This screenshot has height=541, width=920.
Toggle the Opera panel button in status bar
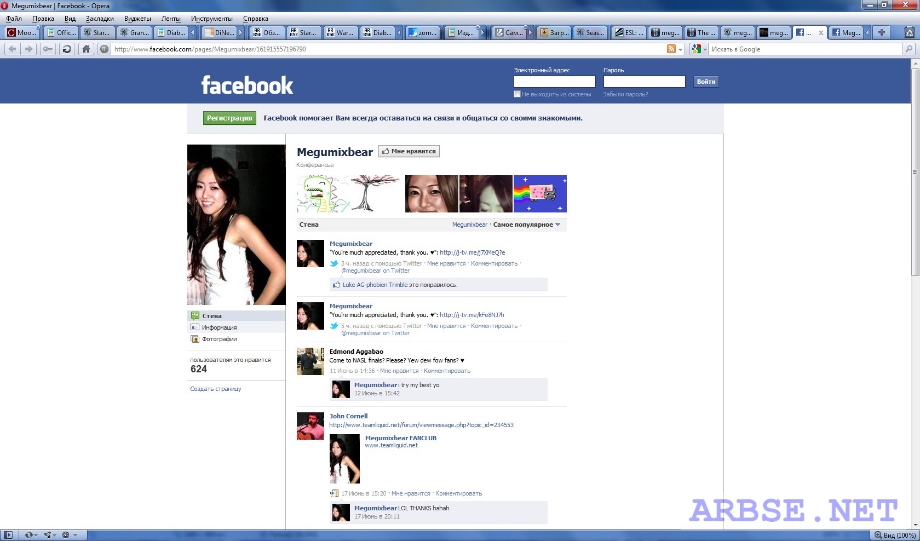click(9, 535)
